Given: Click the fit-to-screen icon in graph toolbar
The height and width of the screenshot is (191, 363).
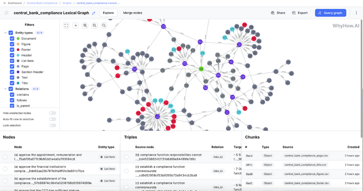Looking at the screenshot, I should [x=66, y=25].
